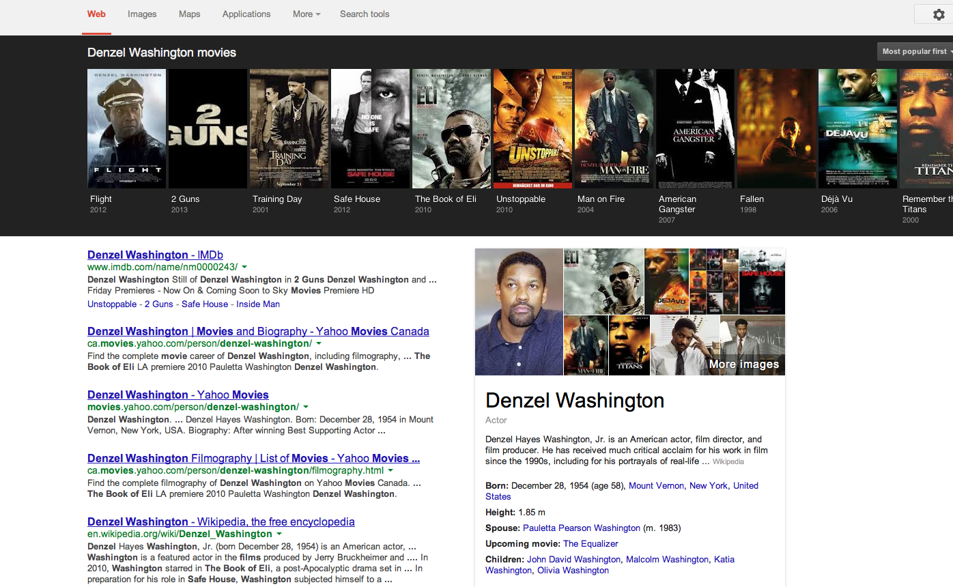This screenshot has width=953, height=587.
Task: Open the Malcolm Washington link
Action: click(667, 559)
